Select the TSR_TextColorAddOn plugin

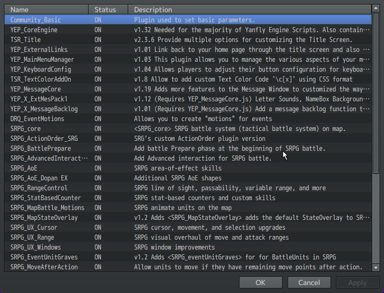tap(188, 79)
